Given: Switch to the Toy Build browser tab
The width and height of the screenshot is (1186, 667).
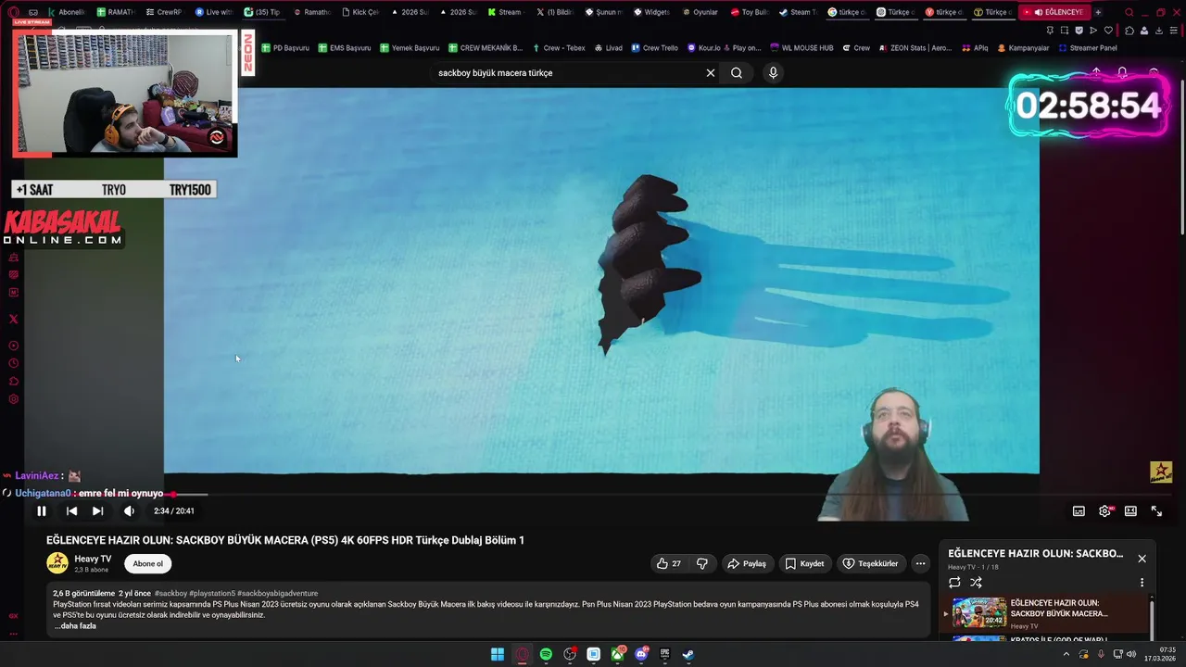Looking at the screenshot, I should (x=750, y=12).
